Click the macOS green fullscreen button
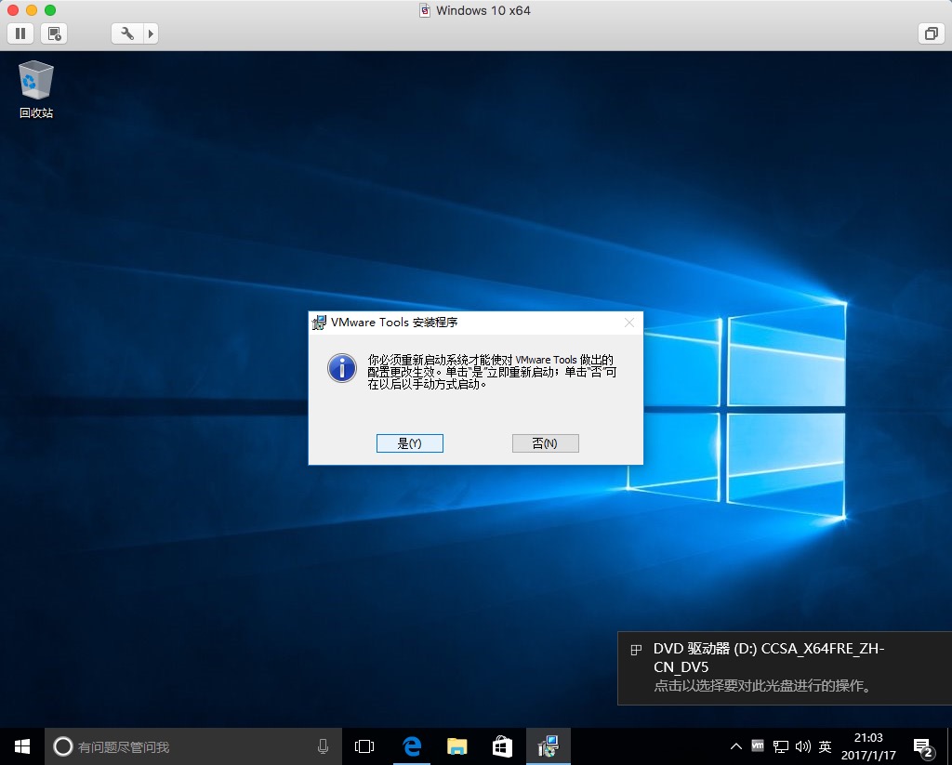 50,9
